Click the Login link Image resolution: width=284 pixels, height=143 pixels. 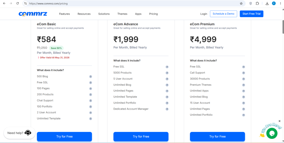pyautogui.click(x=204, y=14)
